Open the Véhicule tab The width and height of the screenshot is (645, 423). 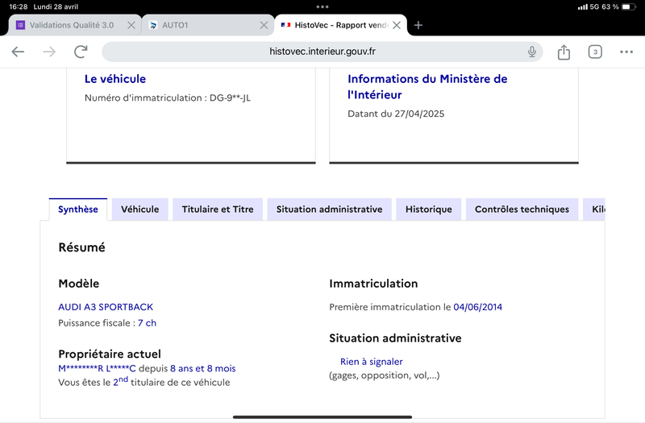point(139,209)
